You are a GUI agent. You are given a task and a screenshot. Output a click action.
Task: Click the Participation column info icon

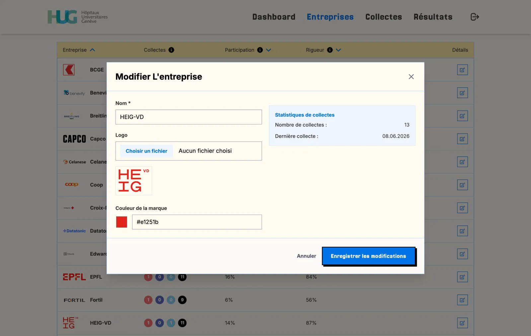pos(260,50)
